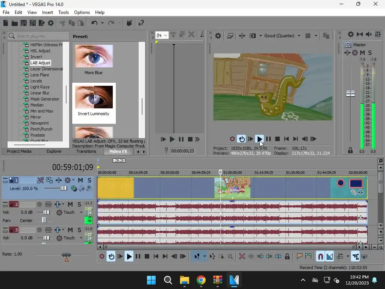Arm track 2 for record
385x289 pixels.
tap(39, 204)
